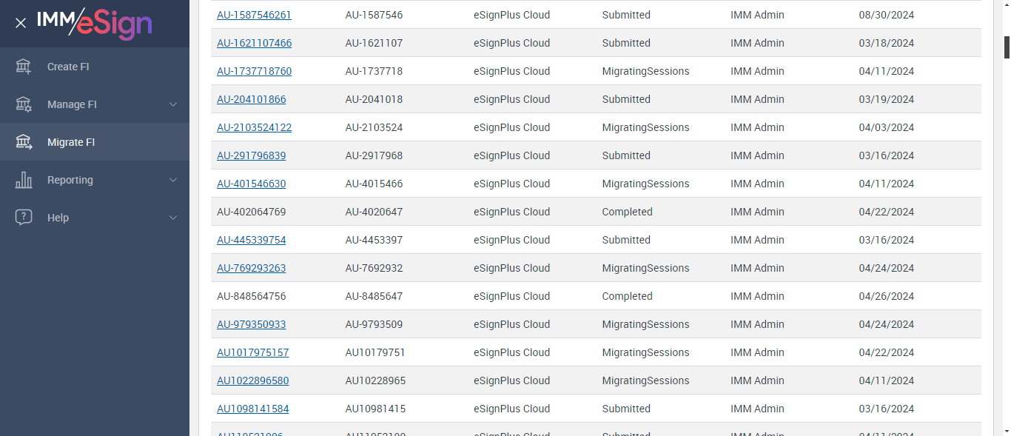Viewport: 1011px width, 436px height.
Task: Click the Create FI bank icon
Action: click(24, 67)
